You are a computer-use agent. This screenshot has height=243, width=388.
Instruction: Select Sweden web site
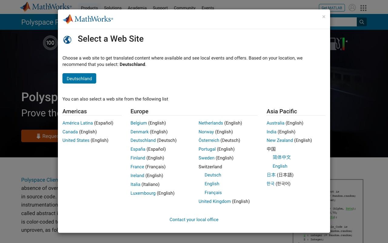coord(206,158)
